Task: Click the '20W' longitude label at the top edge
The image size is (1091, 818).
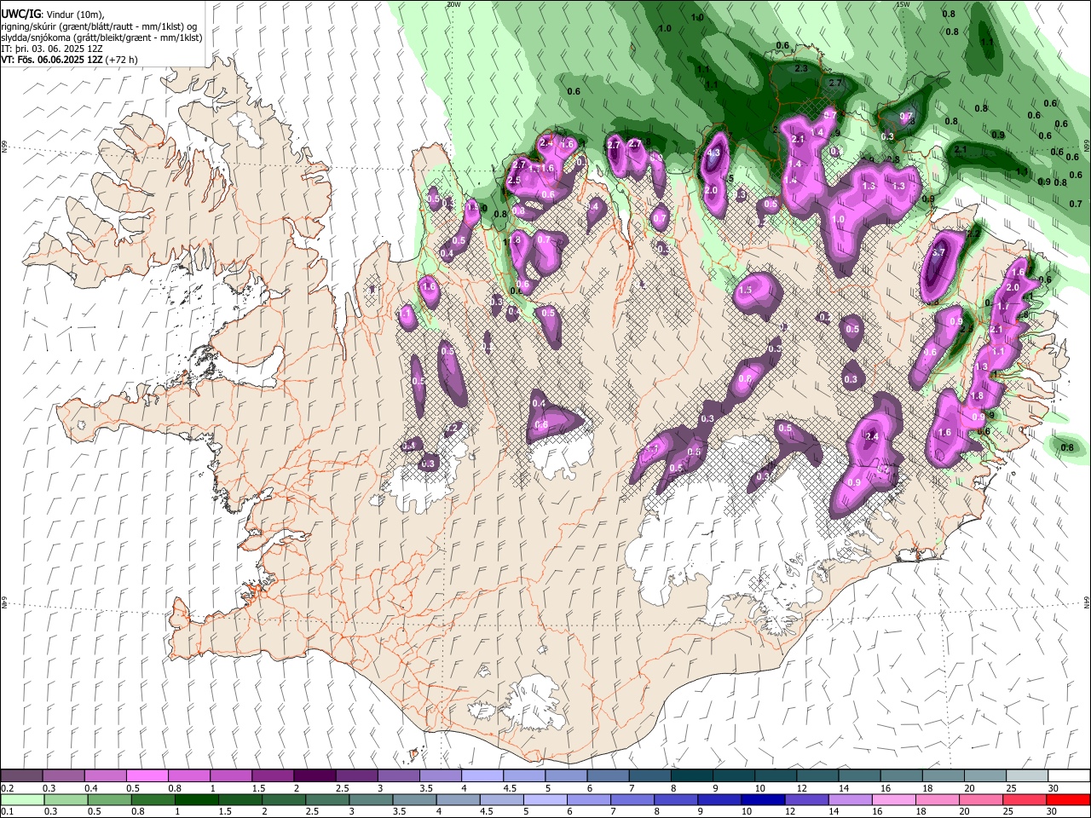Action: 453,3
